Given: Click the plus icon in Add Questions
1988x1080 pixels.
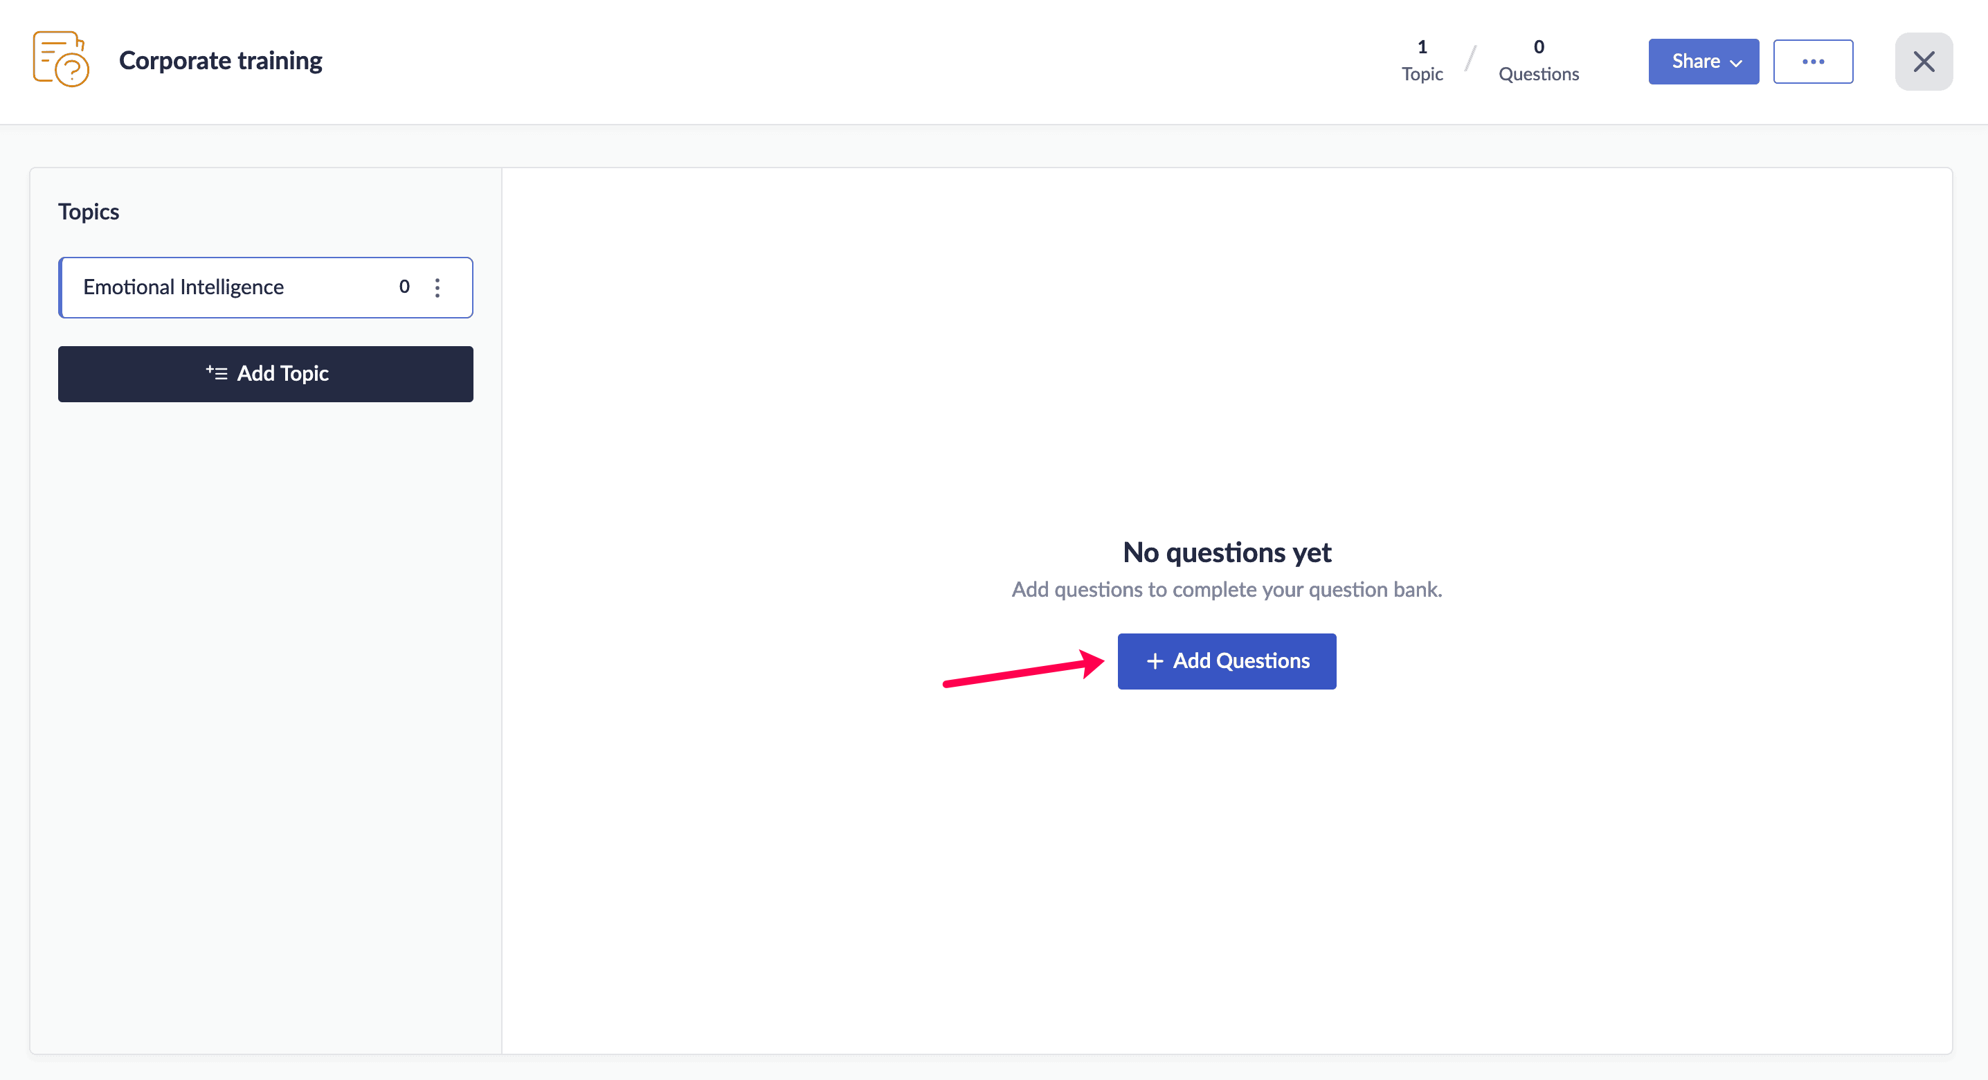Looking at the screenshot, I should pyautogui.click(x=1155, y=661).
